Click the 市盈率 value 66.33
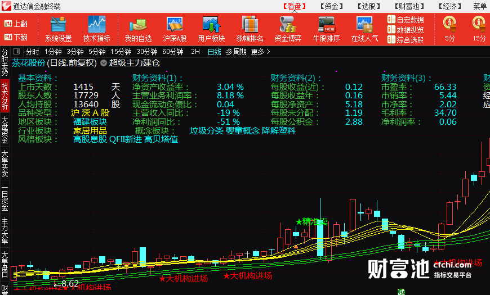The width and height of the screenshot is (490, 295). tap(446, 87)
